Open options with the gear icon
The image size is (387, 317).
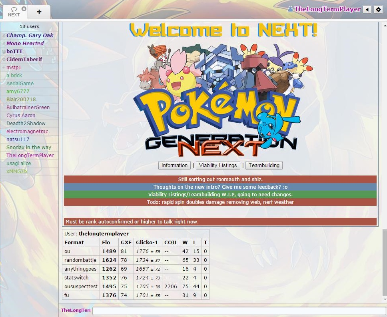(378, 10)
